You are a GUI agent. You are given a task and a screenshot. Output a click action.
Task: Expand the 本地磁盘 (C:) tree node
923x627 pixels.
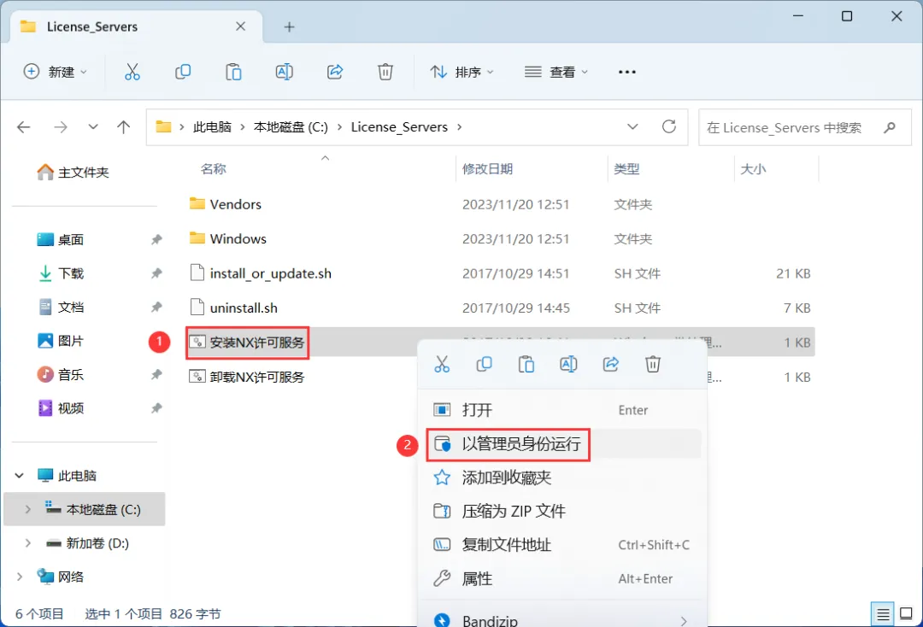(27, 509)
